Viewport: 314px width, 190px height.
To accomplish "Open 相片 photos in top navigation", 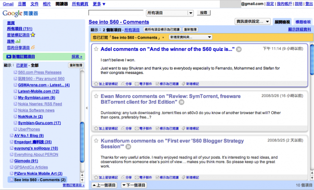I will [x=47, y=4].
